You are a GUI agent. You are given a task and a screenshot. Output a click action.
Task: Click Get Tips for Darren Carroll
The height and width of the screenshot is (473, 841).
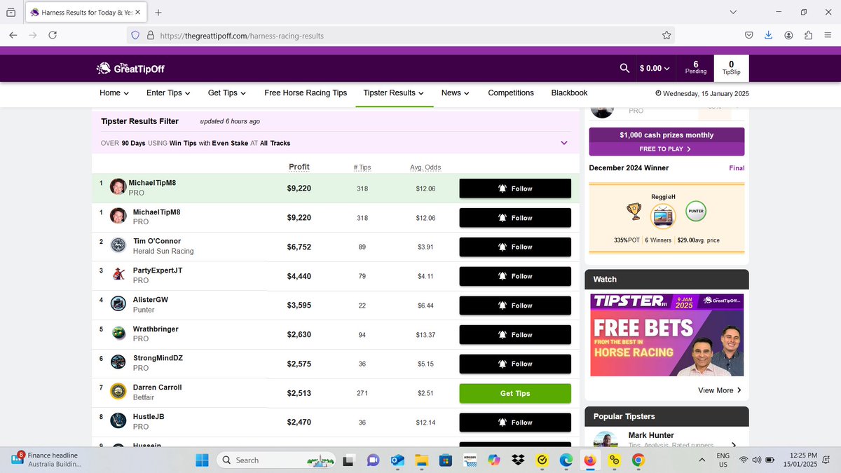515,393
